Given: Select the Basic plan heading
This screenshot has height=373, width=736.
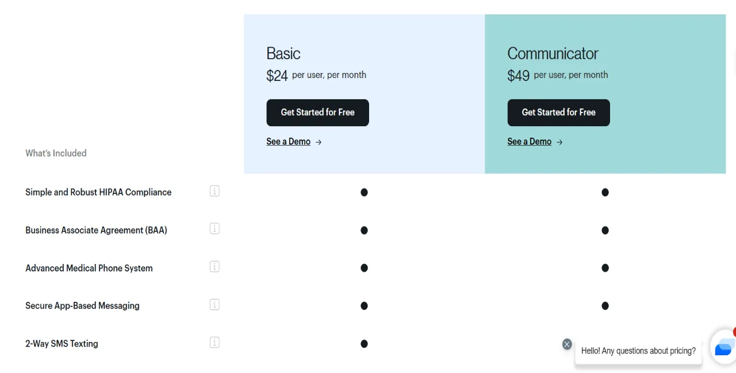Looking at the screenshot, I should click(x=283, y=53).
